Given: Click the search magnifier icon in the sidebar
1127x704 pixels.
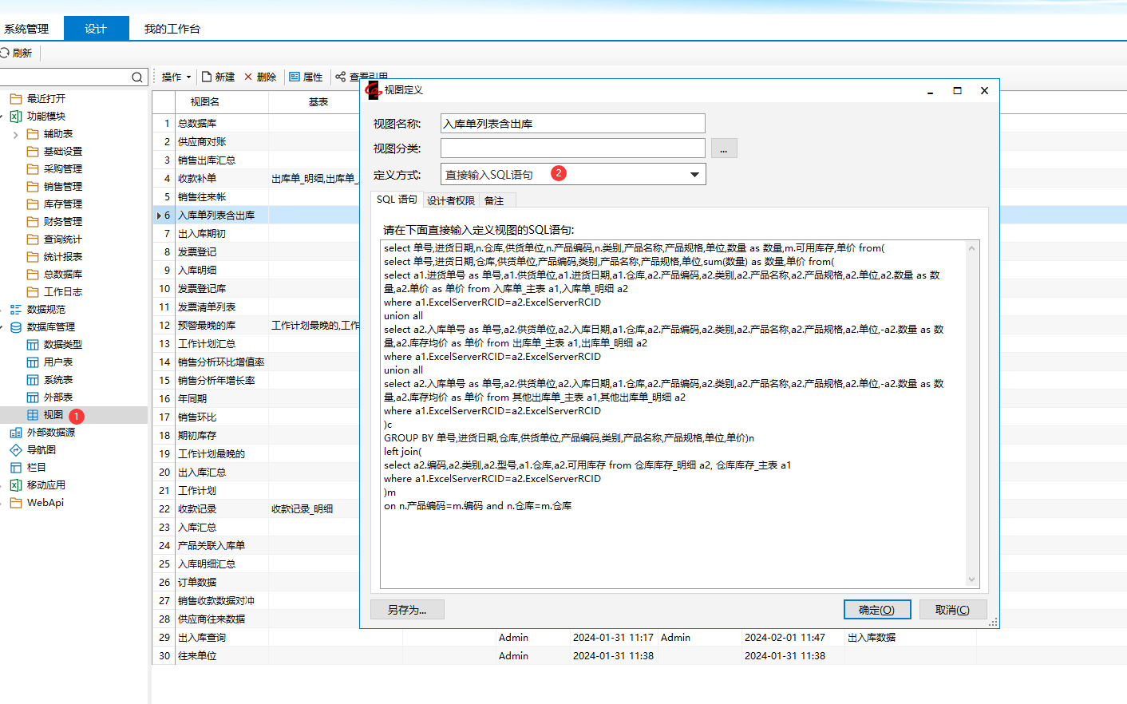Looking at the screenshot, I should (137, 77).
